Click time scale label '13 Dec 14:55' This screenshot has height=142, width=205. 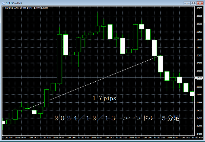(x=84, y=137)
